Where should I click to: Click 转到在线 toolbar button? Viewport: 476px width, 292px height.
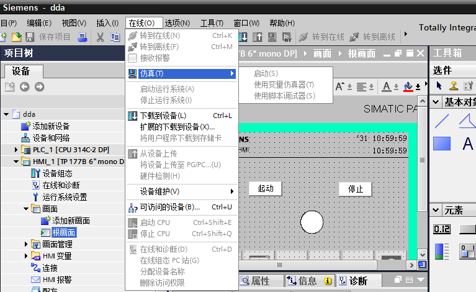click(x=322, y=37)
